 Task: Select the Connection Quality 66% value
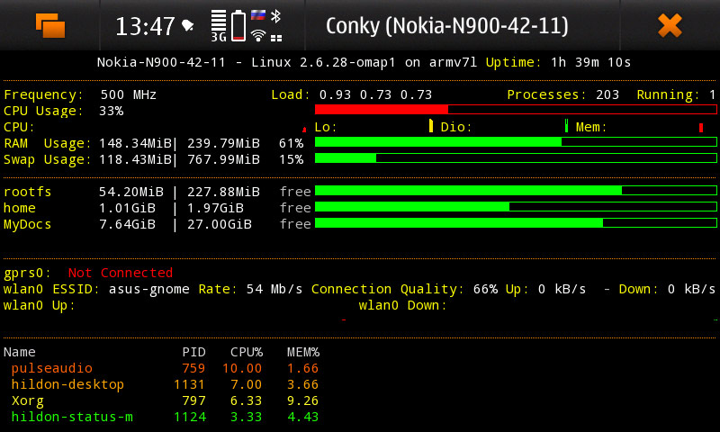click(x=485, y=289)
